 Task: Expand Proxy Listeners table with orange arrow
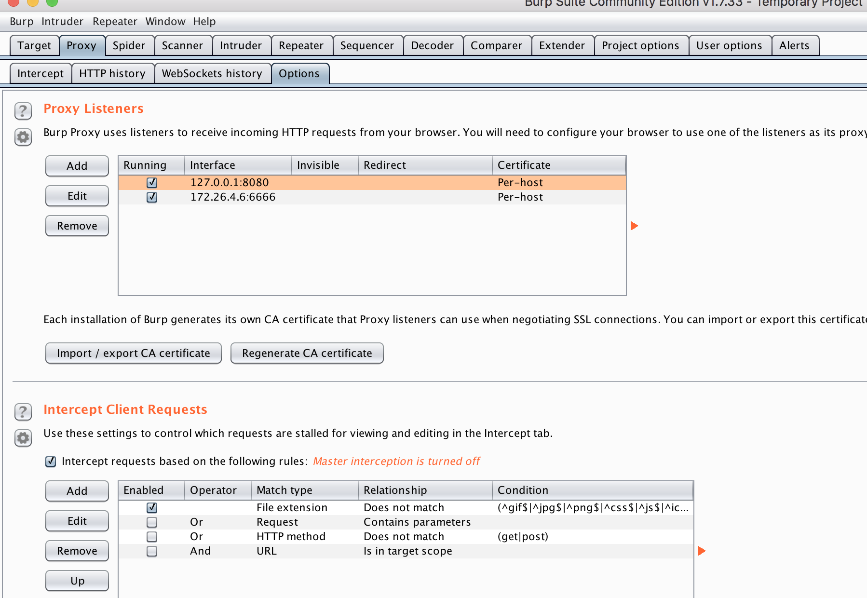[x=635, y=226]
